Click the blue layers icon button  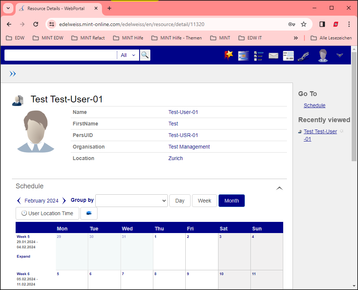point(89,213)
